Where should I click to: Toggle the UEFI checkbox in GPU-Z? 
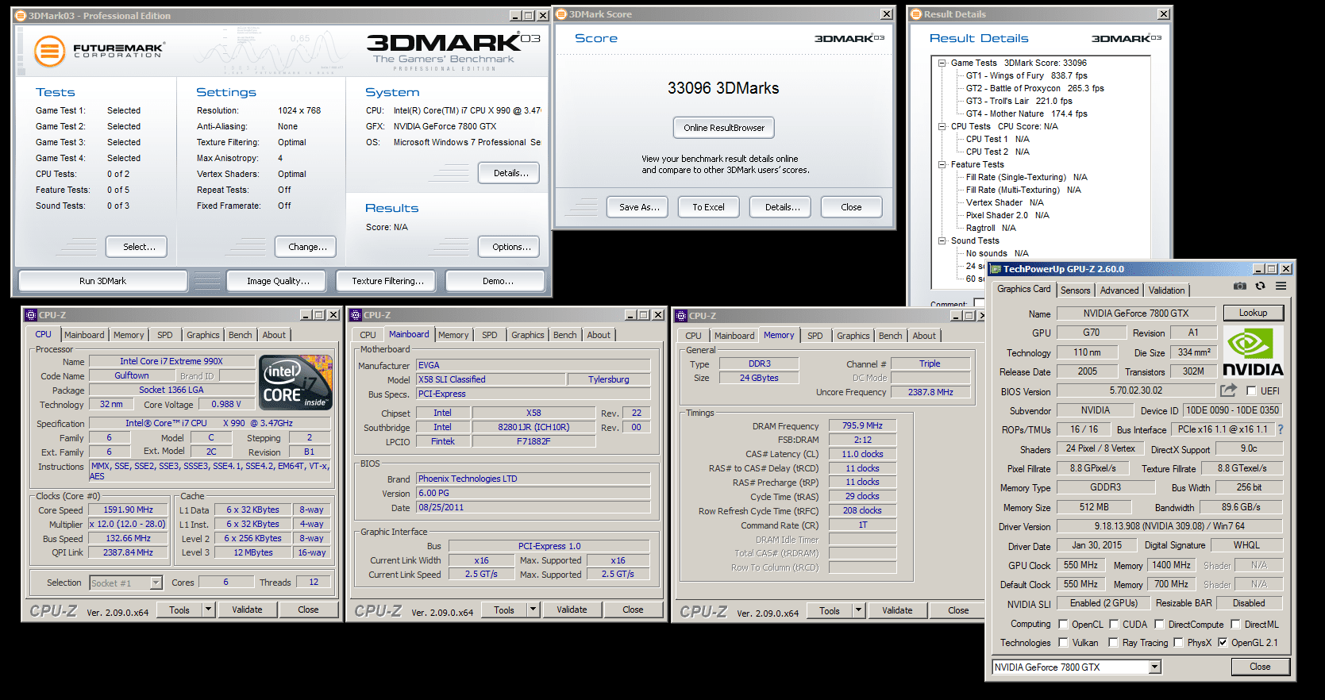pyautogui.click(x=1251, y=391)
